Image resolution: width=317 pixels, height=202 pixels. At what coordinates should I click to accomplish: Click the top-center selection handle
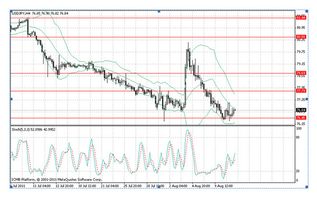[x=159, y=11]
